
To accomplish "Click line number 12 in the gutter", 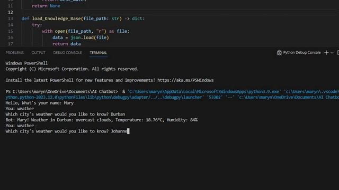I will tap(11, 12).
